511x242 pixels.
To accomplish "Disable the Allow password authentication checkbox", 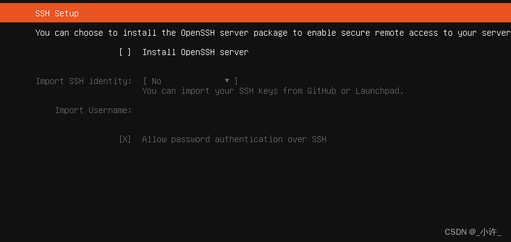I will pos(125,139).
